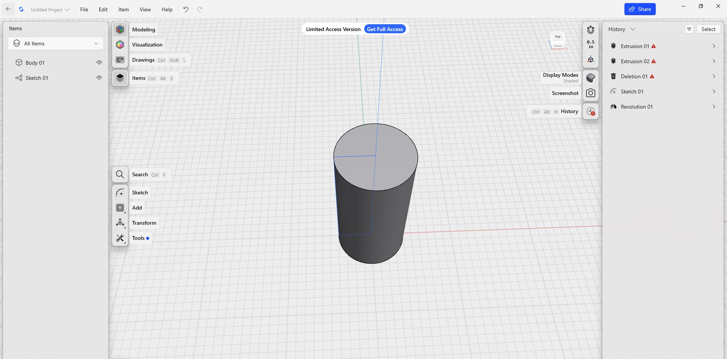This screenshot has width=727, height=359.
Task: Click the Items layers icon
Action: coord(120,78)
